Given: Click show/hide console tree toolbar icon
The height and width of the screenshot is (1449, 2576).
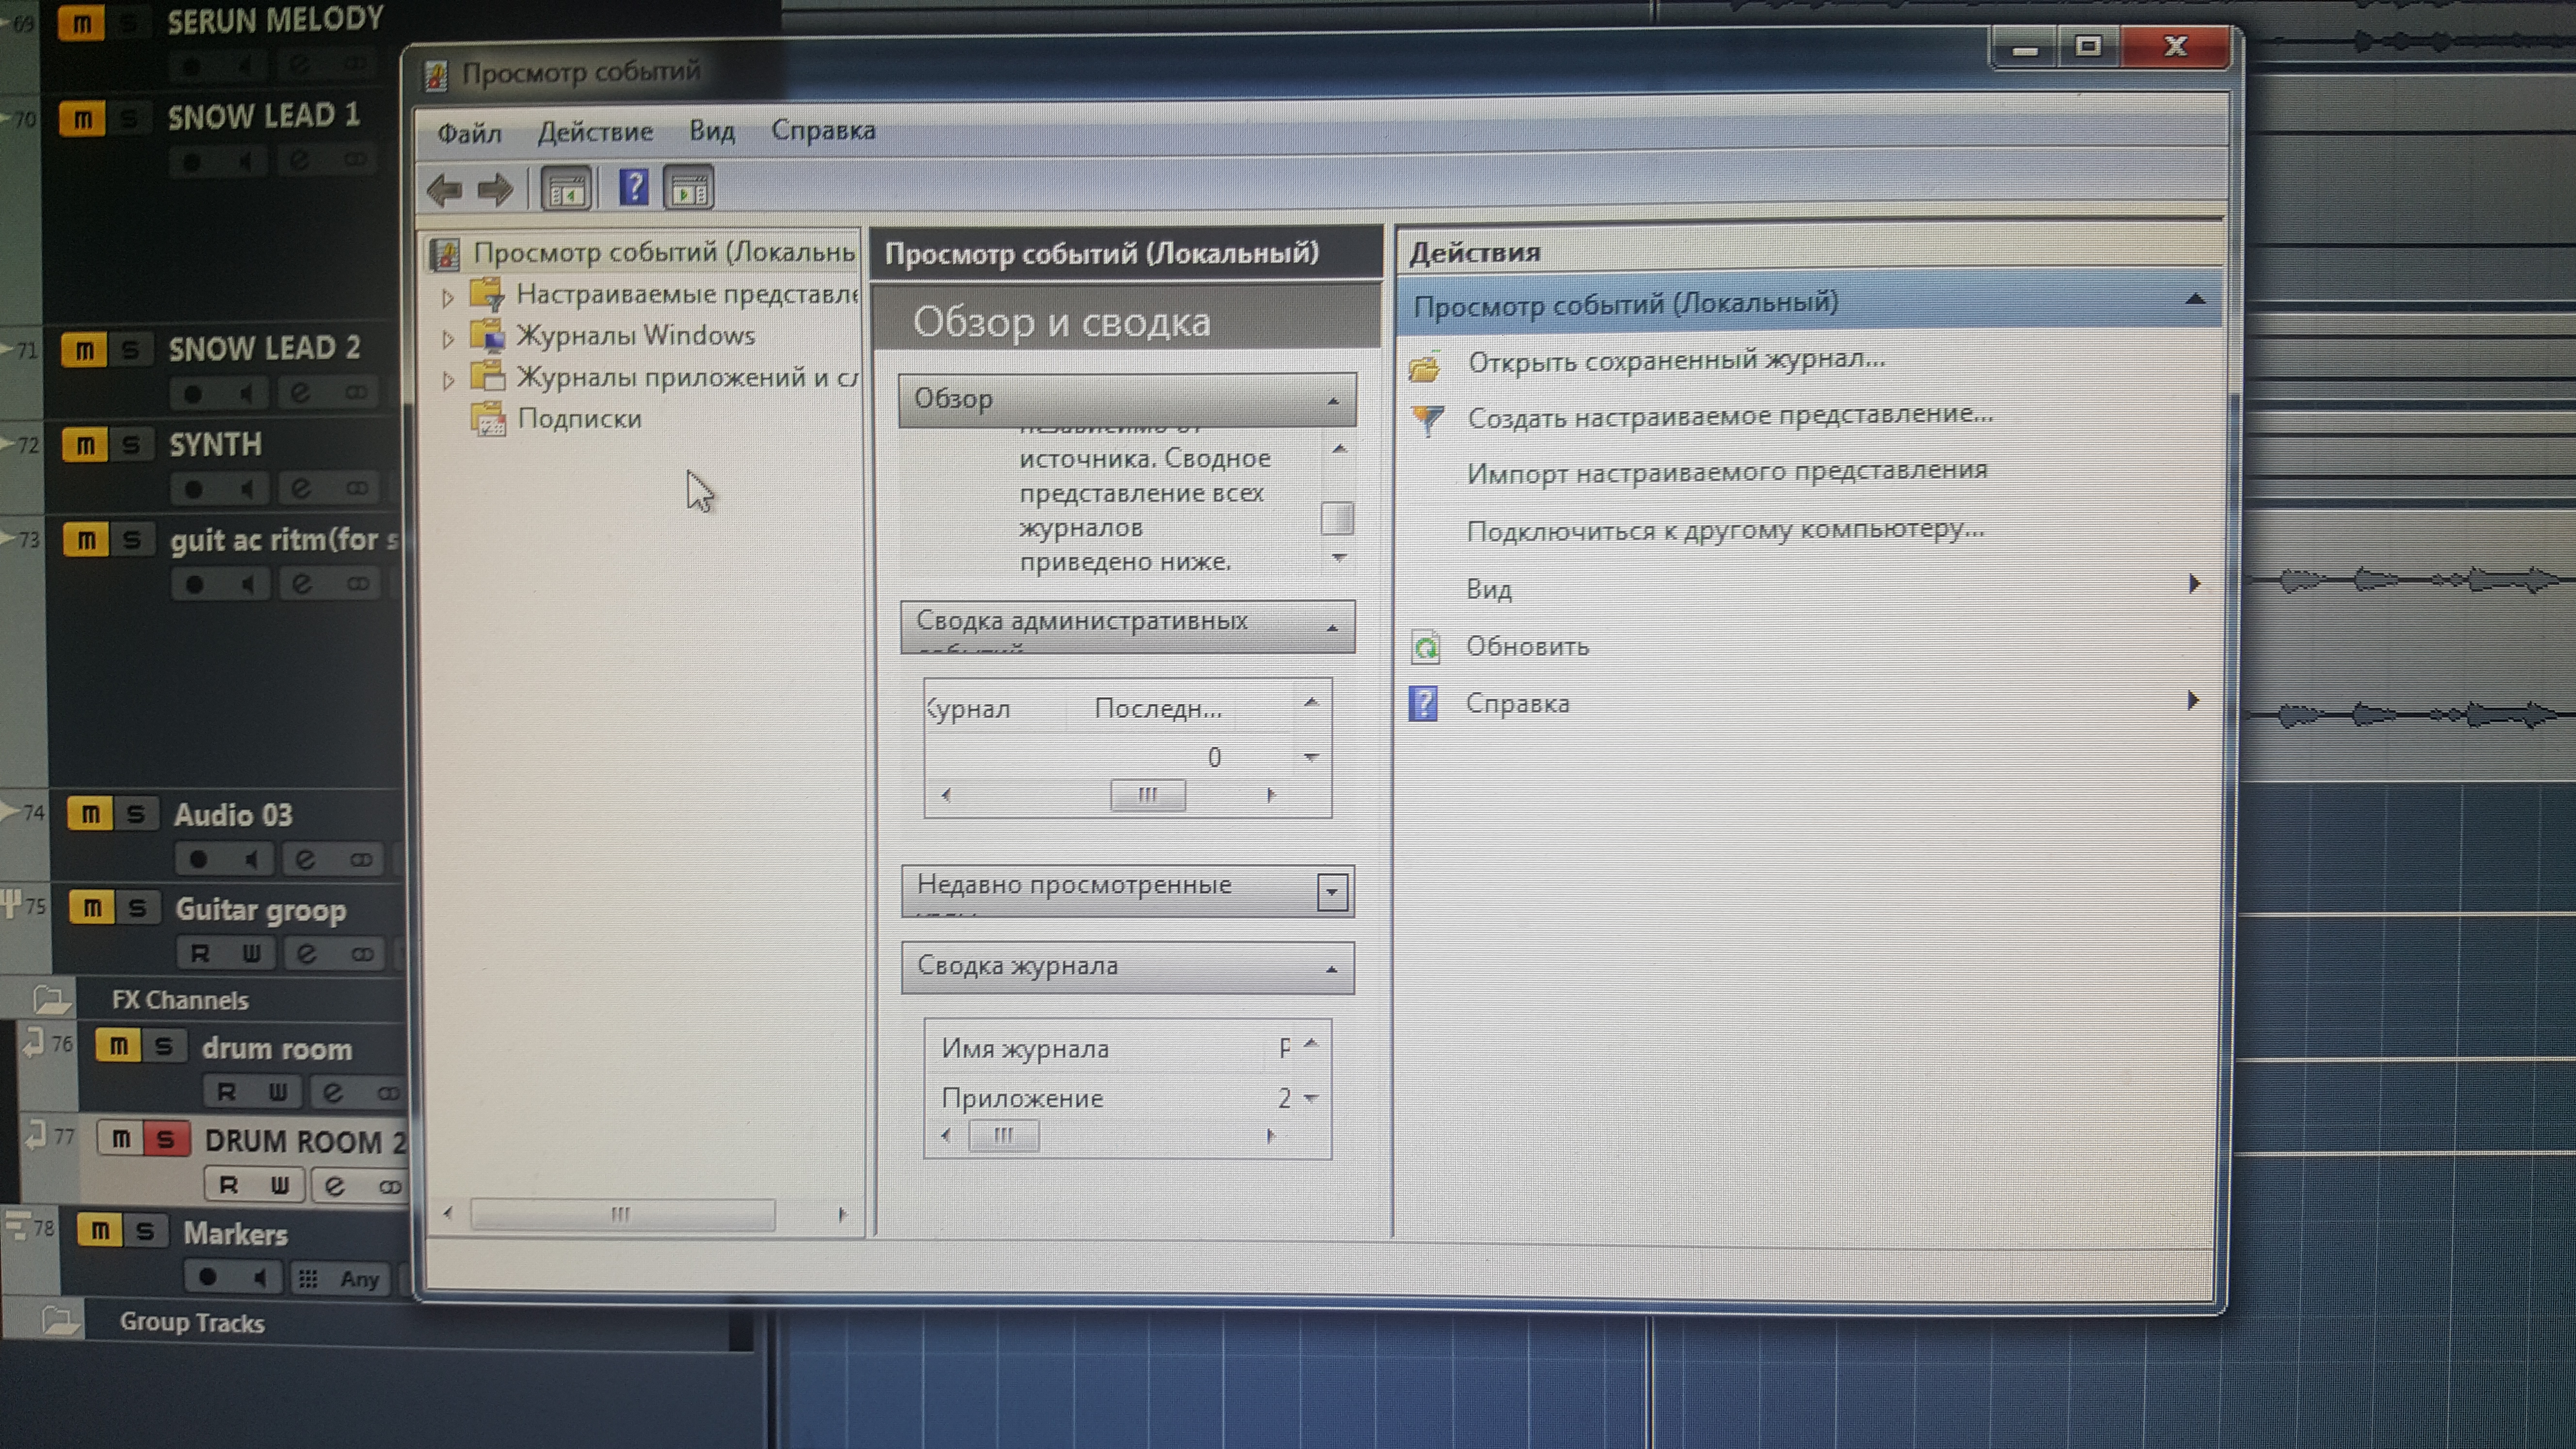Looking at the screenshot, I should (x=566, y=189).
